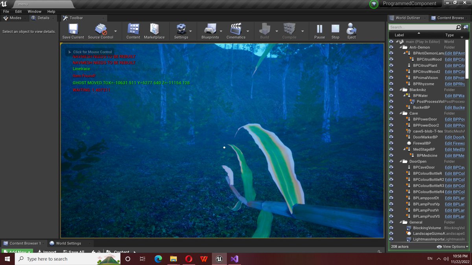Screen dimensions: 472x265
Task: Open the File menu
Action: 6,11
